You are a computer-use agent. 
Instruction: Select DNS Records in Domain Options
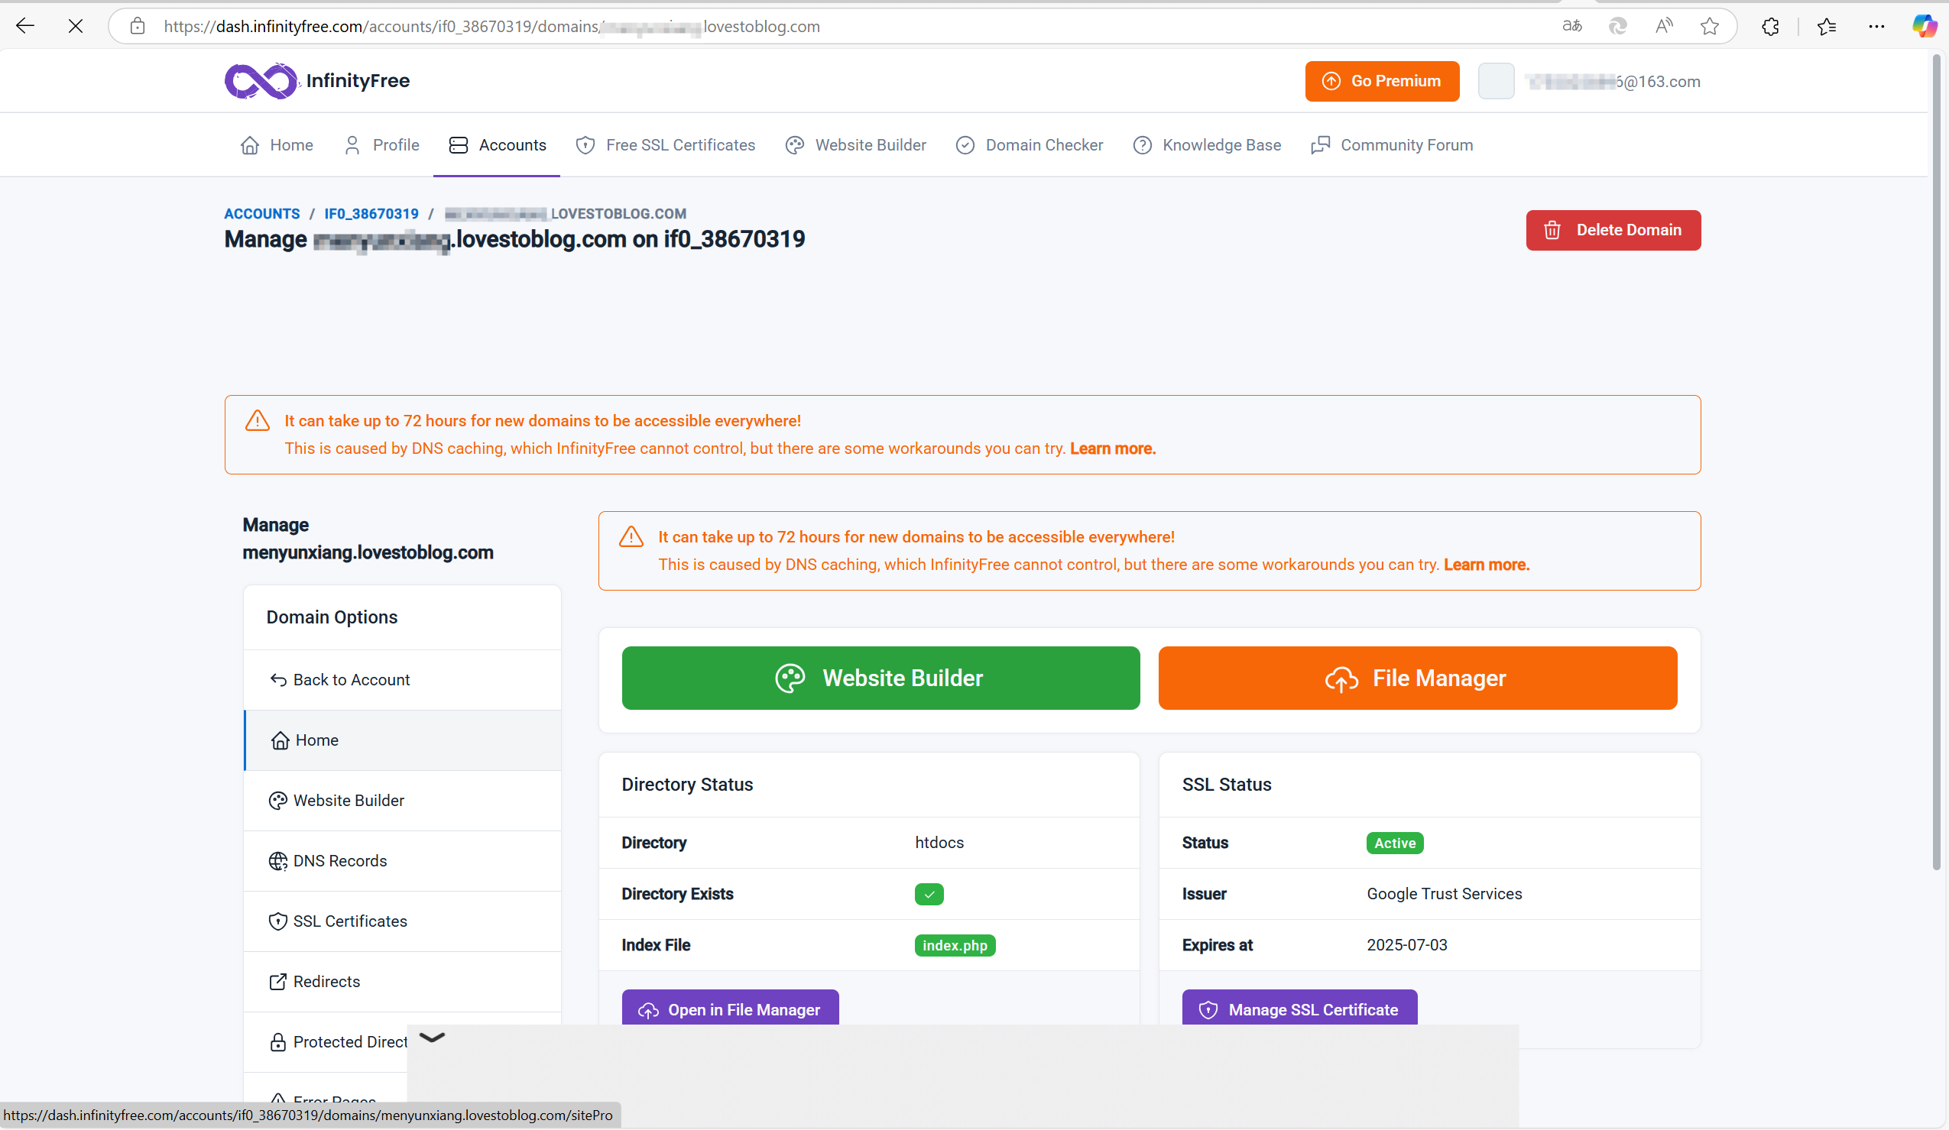(x=339, y=860)
